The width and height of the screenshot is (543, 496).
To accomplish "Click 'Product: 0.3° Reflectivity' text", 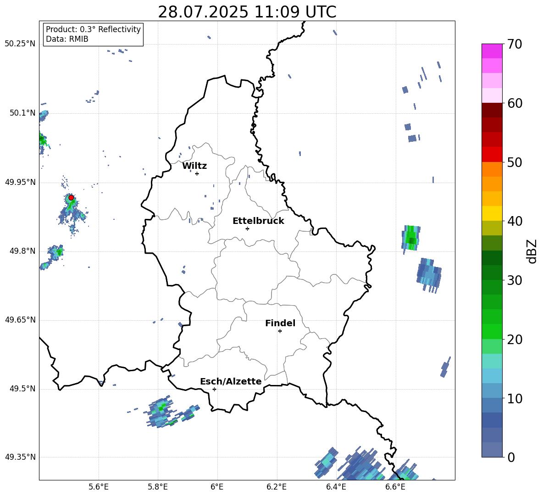I will coord(93,29).
